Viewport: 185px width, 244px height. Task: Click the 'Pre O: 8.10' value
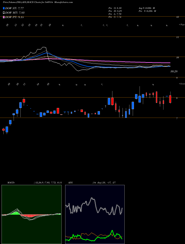(115, 8)
